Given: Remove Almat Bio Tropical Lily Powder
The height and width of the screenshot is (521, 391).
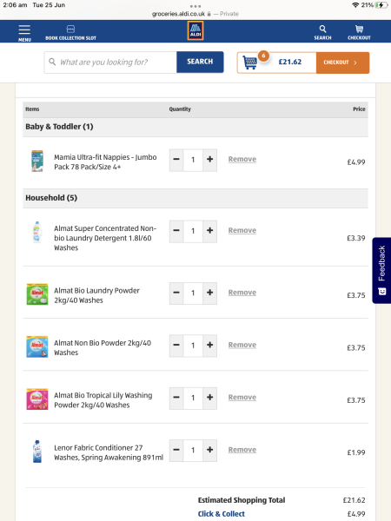Looking at the screenshot, I should [x=242, y=398].
